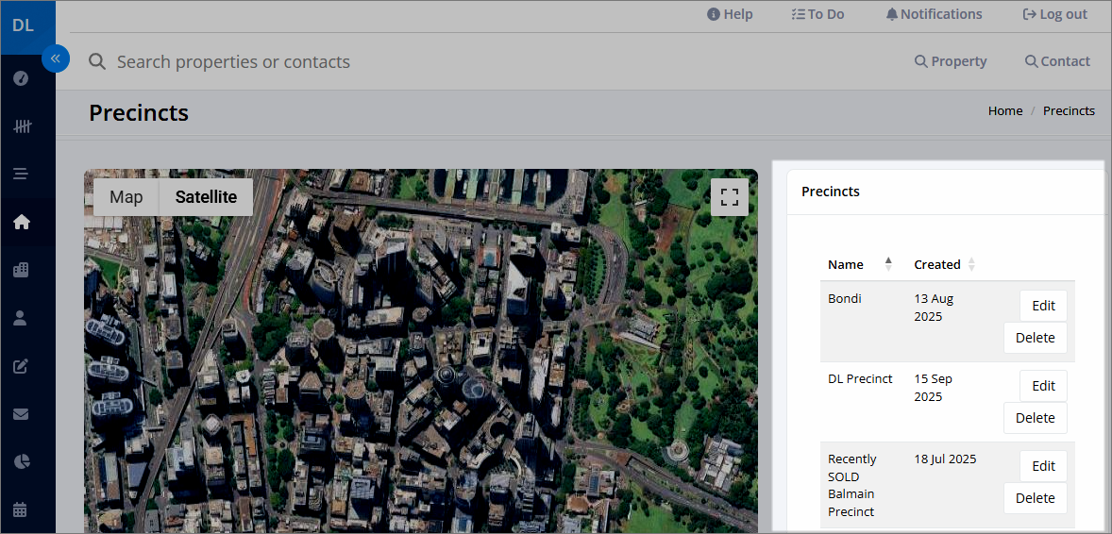Toggle the map fullscreen view
Screen dimensions: 1112x534
(x=730, y=197)
